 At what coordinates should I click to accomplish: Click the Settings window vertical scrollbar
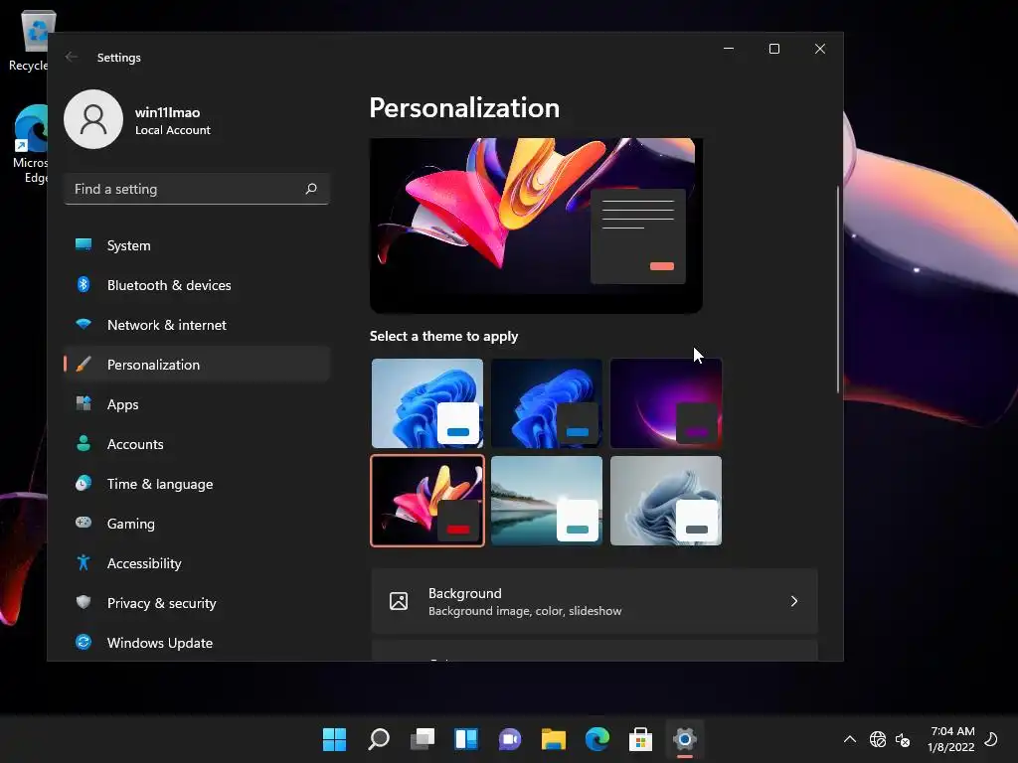[838, 289]
